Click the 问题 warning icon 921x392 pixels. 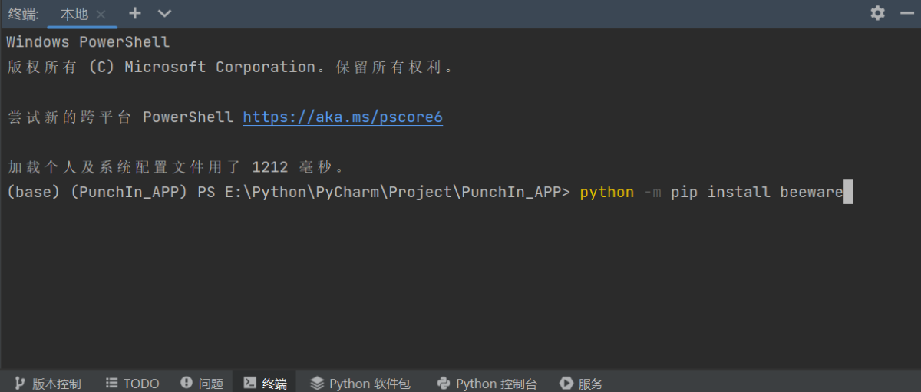pos(187,383)
